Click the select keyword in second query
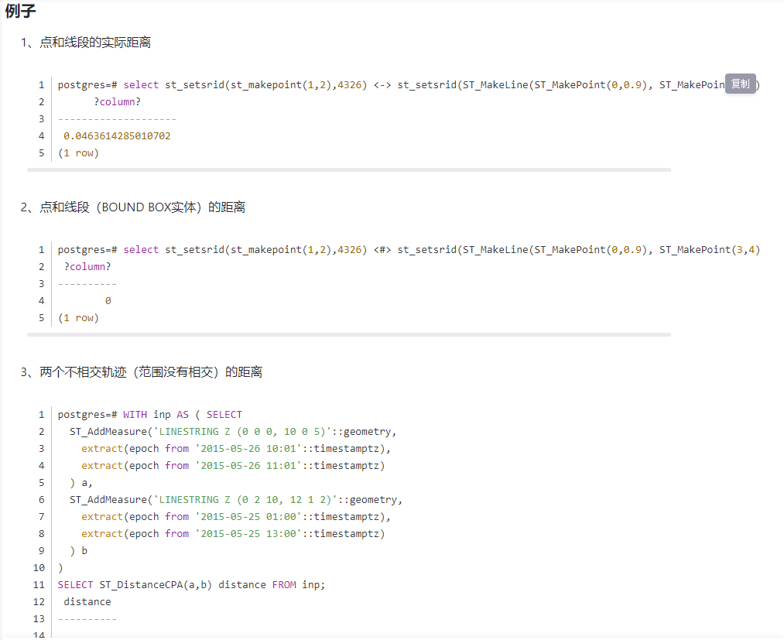784x640 pixels. click(141, 250)
